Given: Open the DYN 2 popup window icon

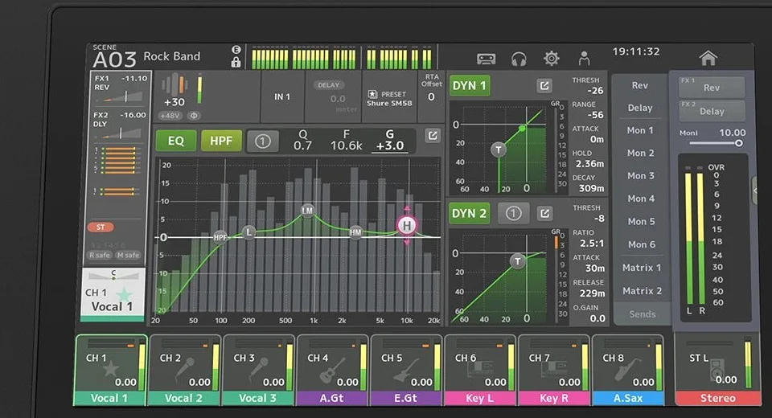Looking at the screenshot, I should pyautogui.click(x=544, y=214).
